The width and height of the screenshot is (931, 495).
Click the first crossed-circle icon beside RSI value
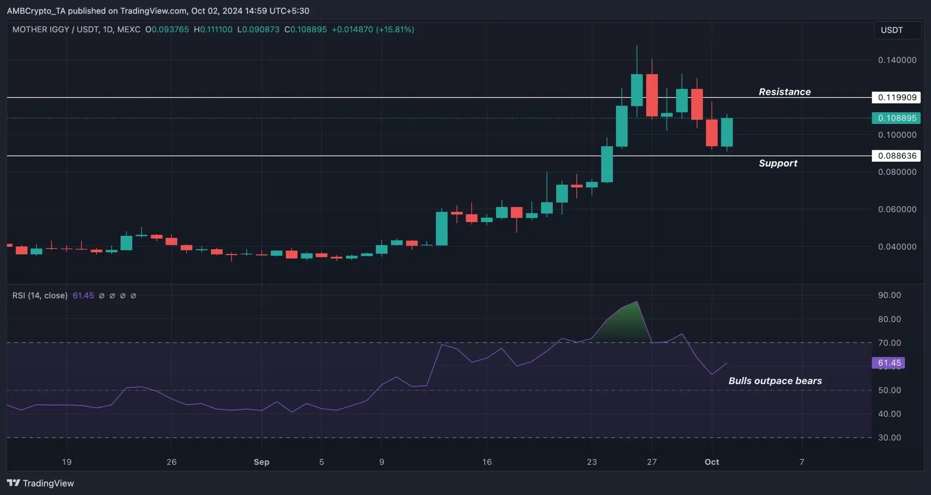[102, 296]
